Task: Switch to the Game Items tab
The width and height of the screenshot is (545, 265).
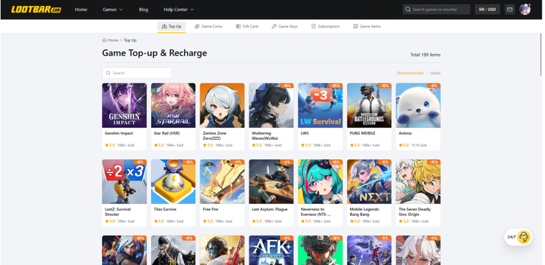Action: click(x=367, y=27)
